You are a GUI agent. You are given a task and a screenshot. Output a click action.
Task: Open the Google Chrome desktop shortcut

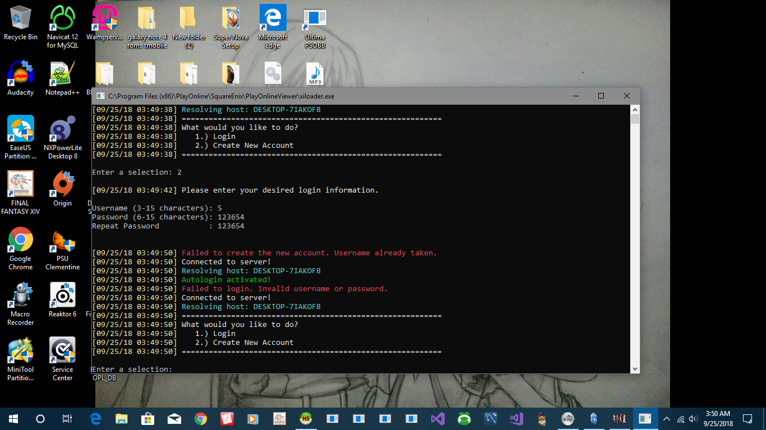(20, 240)
